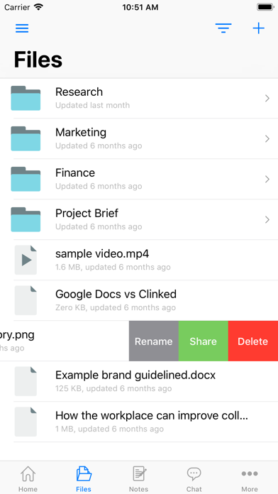Tap the green Share swipe action
278x494 pixels.
tap(204, 341)
